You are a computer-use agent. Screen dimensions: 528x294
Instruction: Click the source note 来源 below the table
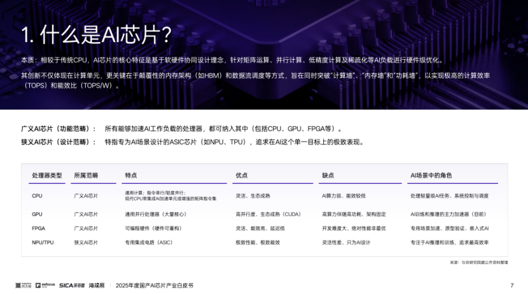pyautogui.click(x=478, y=262)
